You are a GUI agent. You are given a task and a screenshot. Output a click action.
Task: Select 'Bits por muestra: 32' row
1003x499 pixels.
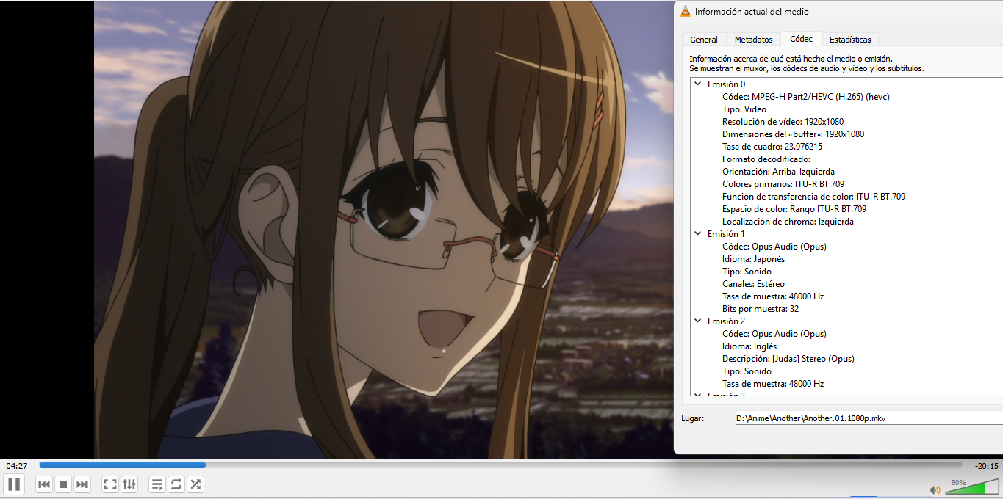click(761, 309)
